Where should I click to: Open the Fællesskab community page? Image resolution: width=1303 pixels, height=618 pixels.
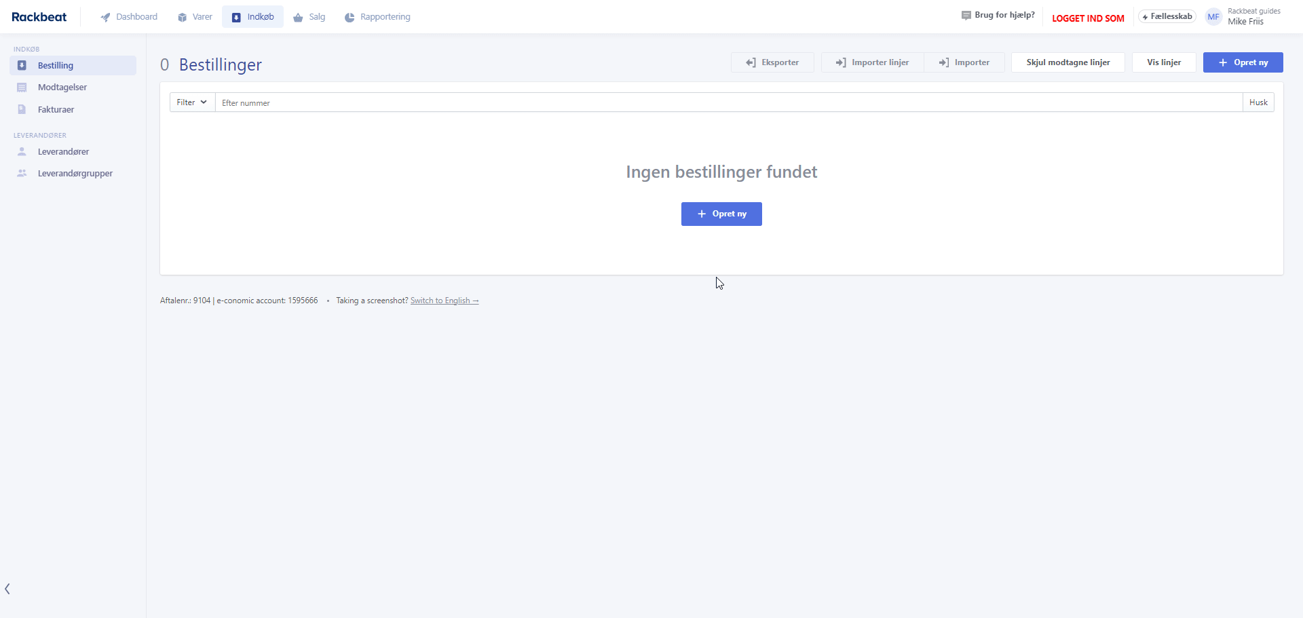click(x=1167, y=16)
